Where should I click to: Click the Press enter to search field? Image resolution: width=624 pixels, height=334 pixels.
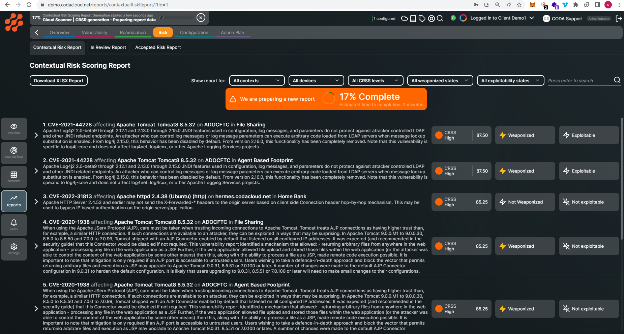point(580,81)
